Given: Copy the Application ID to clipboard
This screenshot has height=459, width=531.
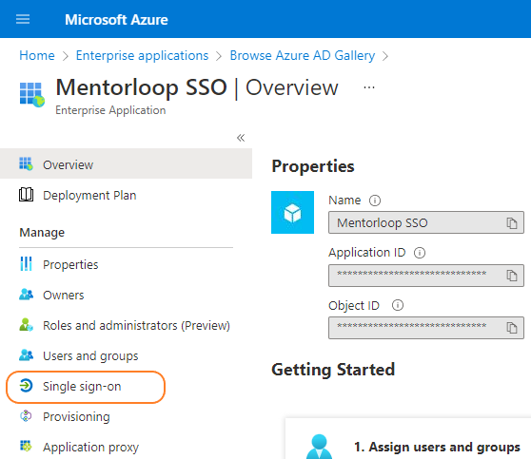Looking at the screenshot, I should tap(512, 276).
